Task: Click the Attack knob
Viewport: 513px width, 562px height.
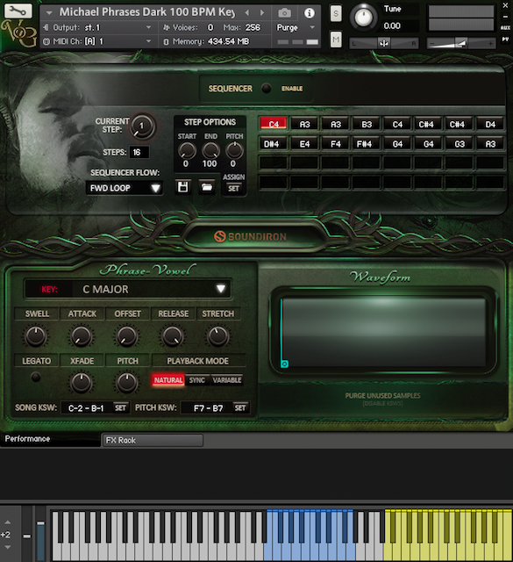Action: pos(82,336)
